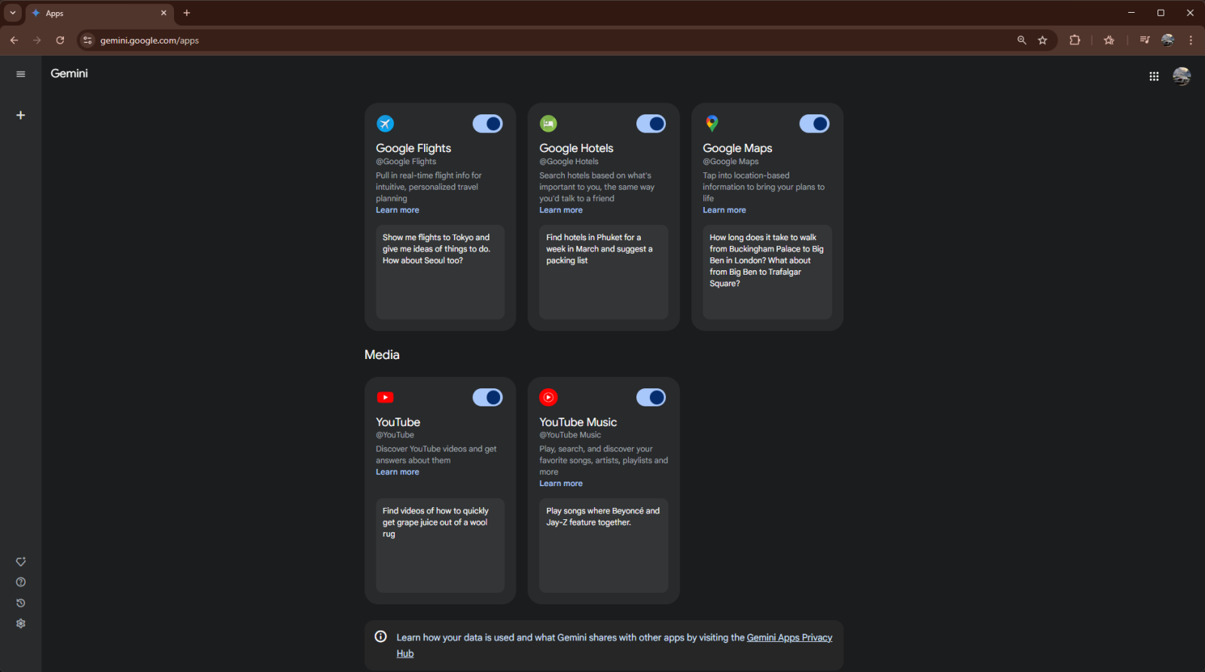Expand the tab search dropdown arrow
Image resolution: width=1205 pixels, height=672 pixels.
coord(13,13)
